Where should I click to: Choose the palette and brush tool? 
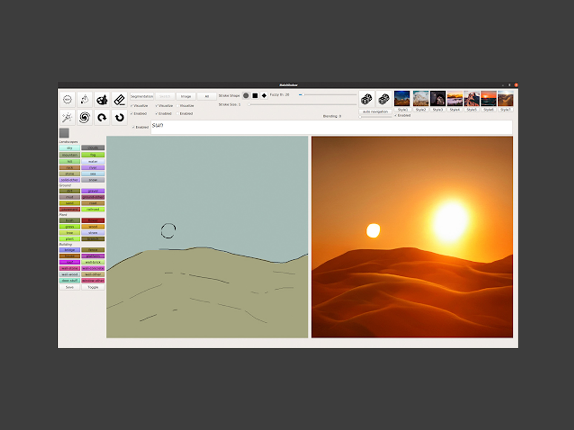click(x=102, y=99)
